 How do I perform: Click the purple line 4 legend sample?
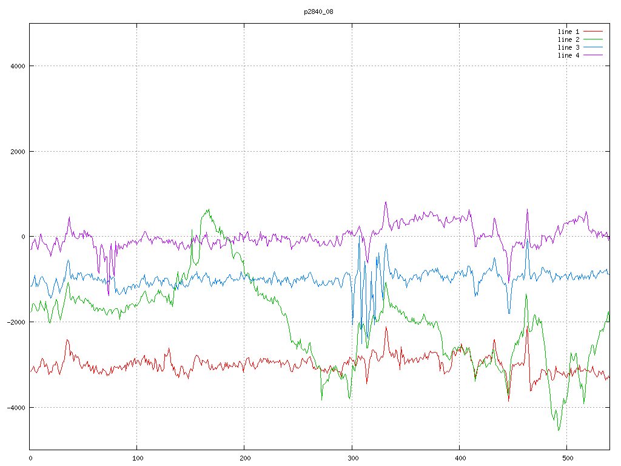tap(593, 55)
